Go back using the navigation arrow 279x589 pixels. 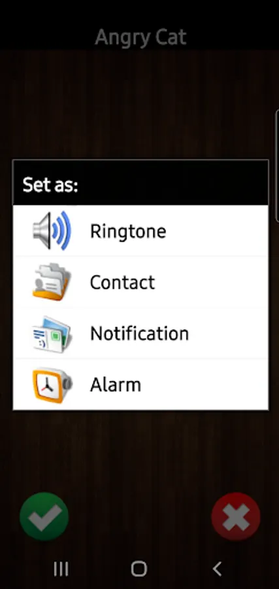tap(217, 569)
